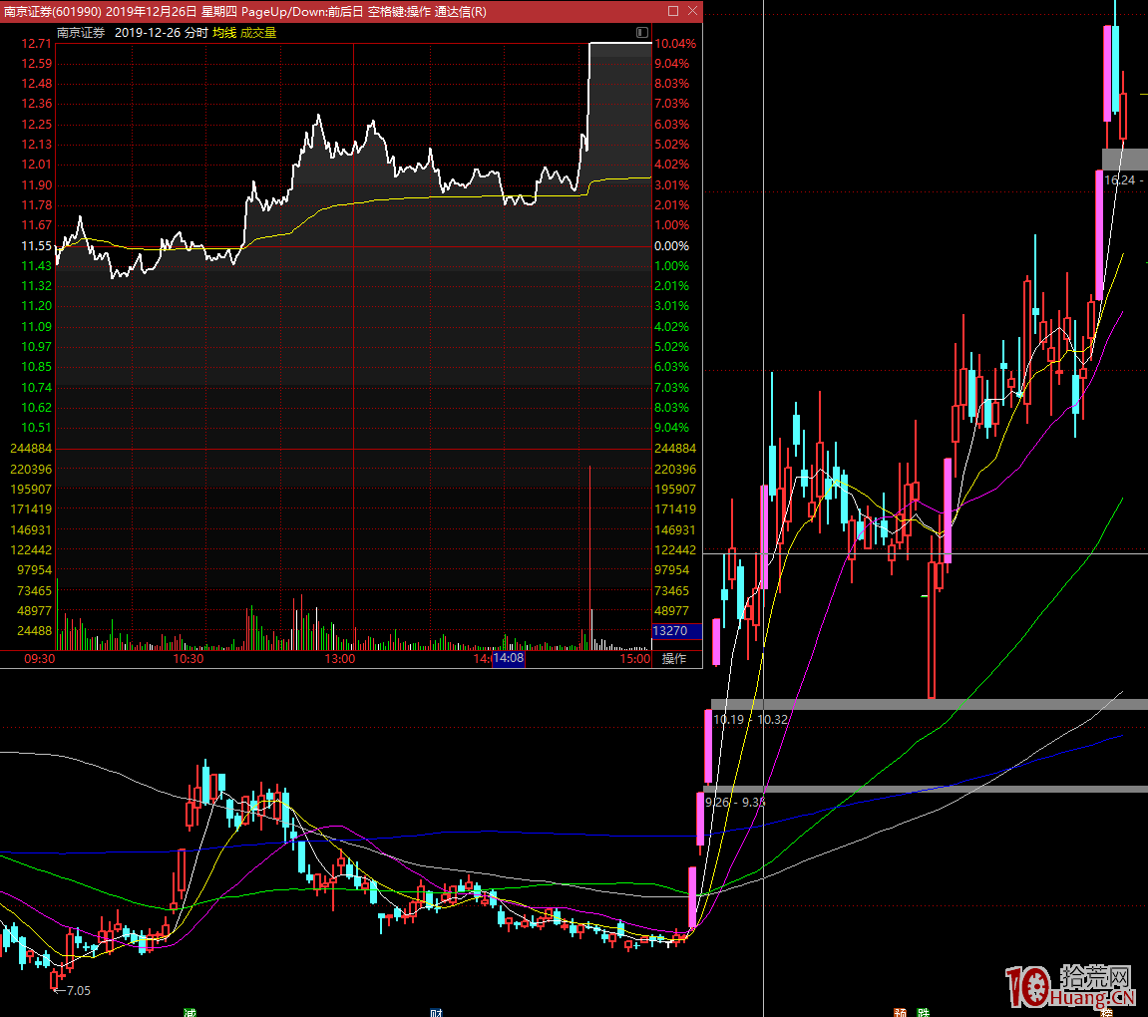Click the highlighted 14:08 time marker

[x=509, y=659]
